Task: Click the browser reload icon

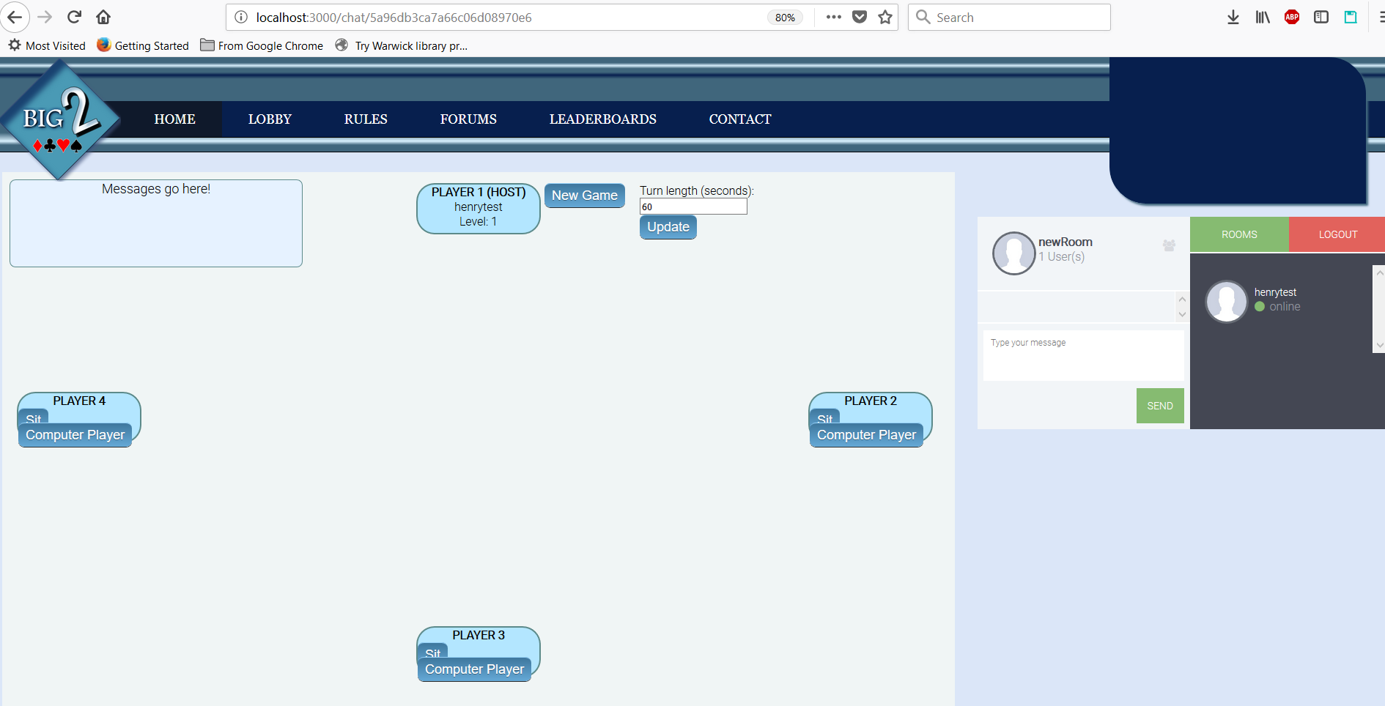Action: click(x=74, y=17)
